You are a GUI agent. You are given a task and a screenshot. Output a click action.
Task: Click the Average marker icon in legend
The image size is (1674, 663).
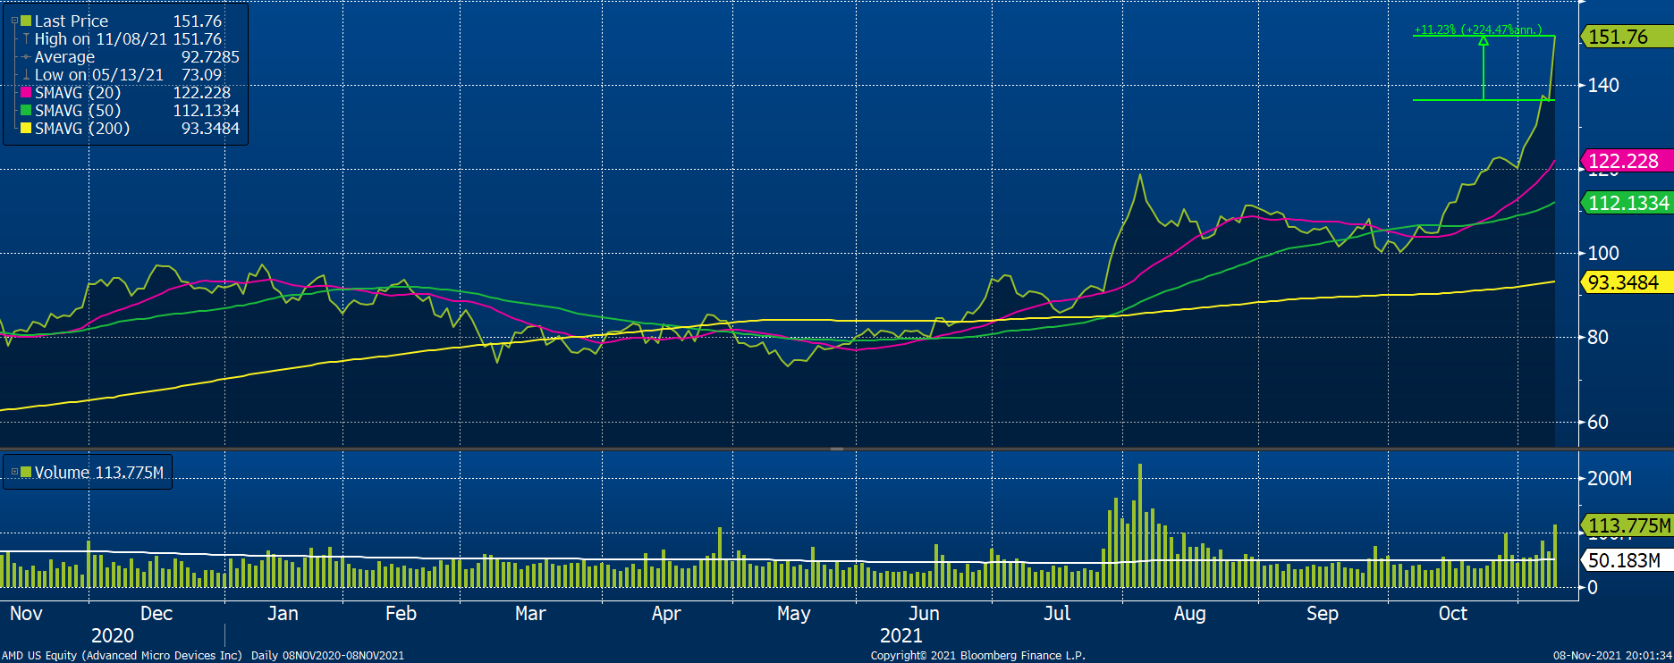(x=26, y=56)
